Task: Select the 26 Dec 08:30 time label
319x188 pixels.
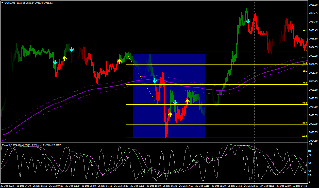Action: [72, 186]
